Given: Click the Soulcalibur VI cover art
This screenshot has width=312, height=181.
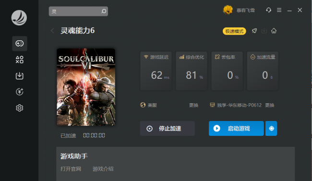Looking at the screenshot, I should pyautogui.click(x=86, y=87).
